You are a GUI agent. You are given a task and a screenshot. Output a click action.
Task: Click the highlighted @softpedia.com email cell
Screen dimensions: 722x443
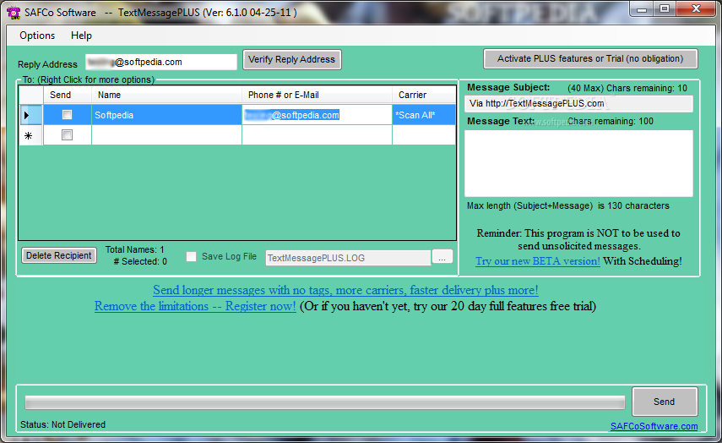317,115
